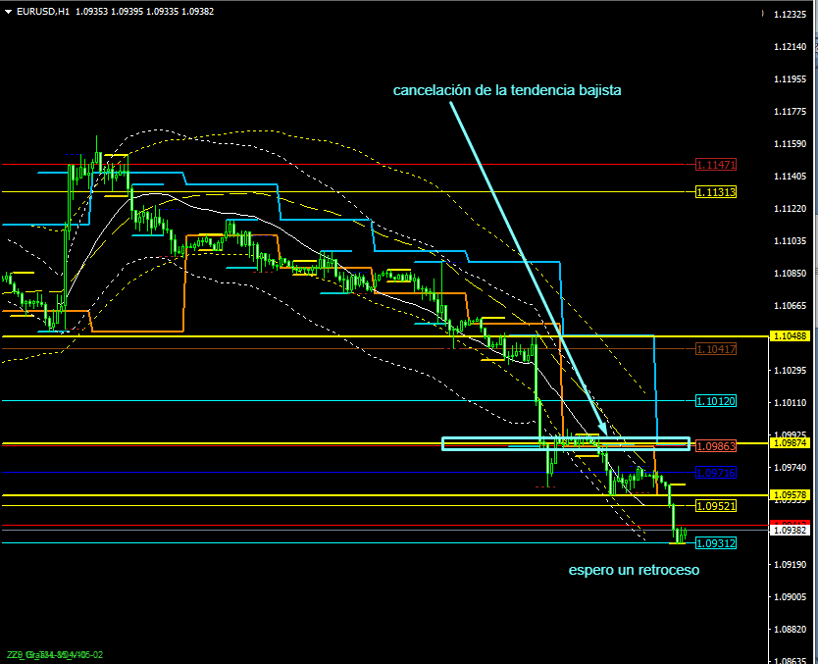The height and width of the screenshot is (664, 818).
Task: Click the 1.10295 price scale value
Action: pyautogui.click(x=790, y=371)
